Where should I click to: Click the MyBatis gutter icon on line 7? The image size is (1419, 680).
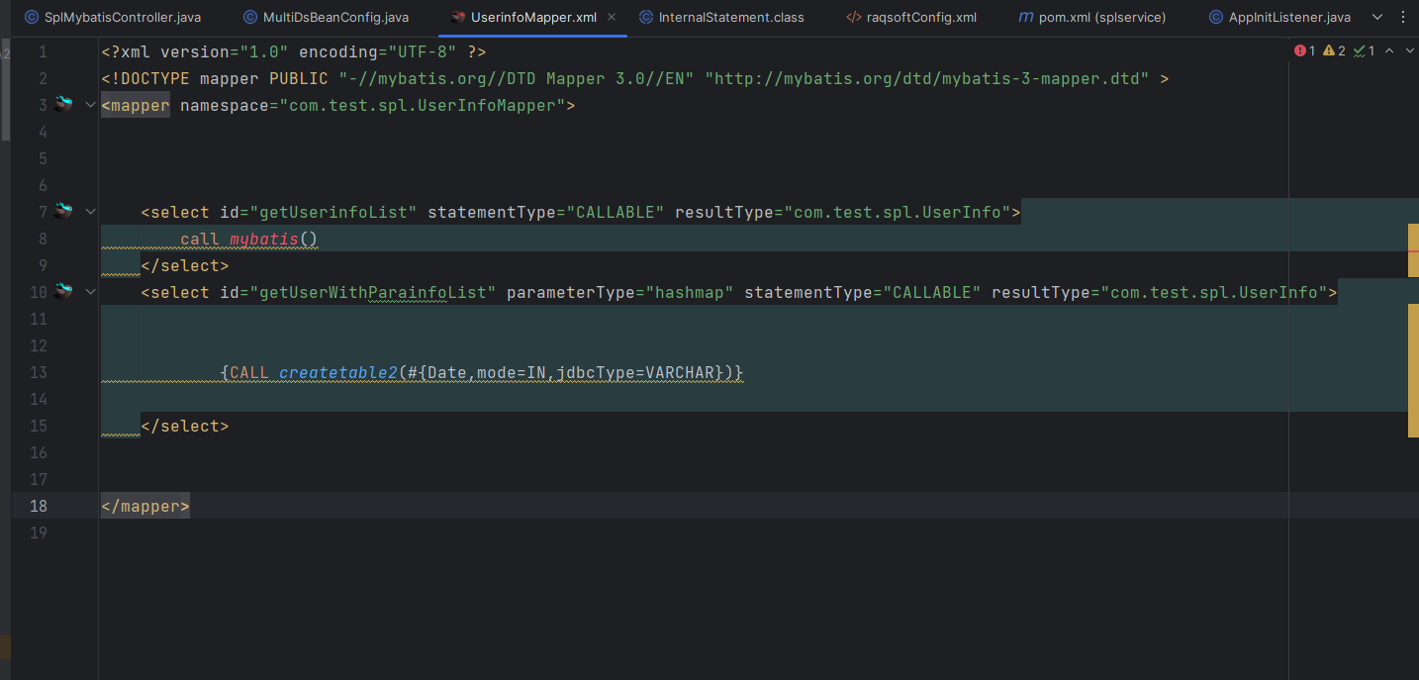point(64,211)
